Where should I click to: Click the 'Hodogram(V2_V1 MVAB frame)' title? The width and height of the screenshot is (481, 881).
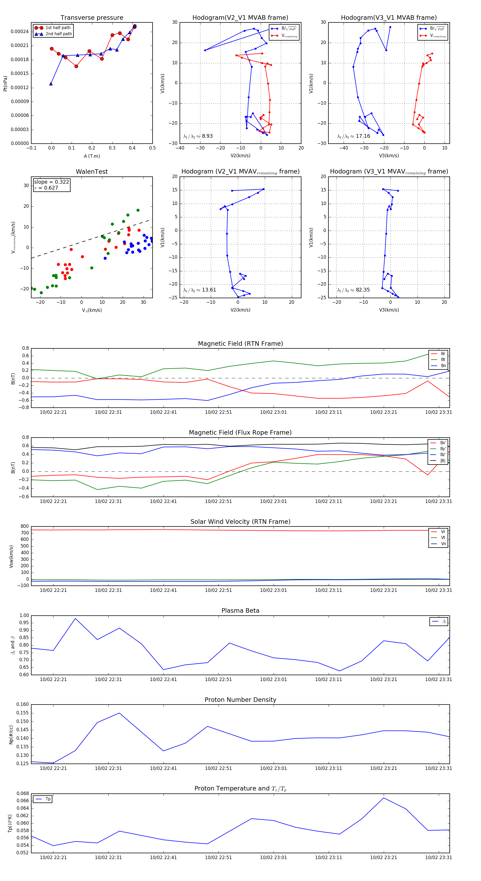click(x=240, y=17)
